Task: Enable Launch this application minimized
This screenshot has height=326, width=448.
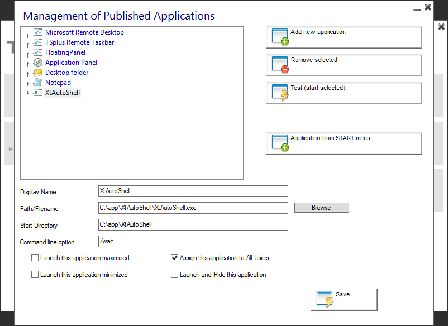Action: (x=35, y=275)
